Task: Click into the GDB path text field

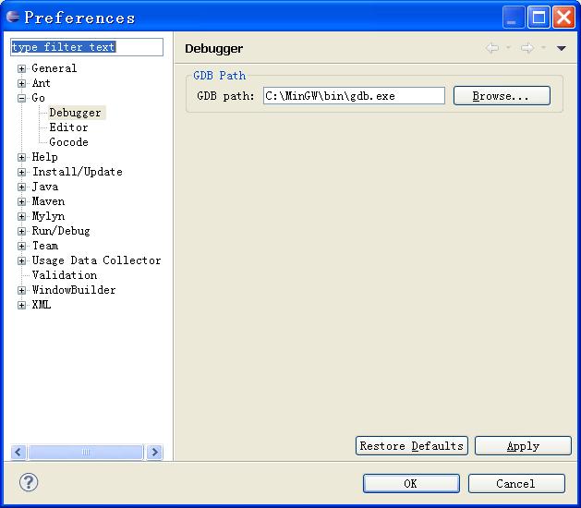Action: [x=353, y=96]
